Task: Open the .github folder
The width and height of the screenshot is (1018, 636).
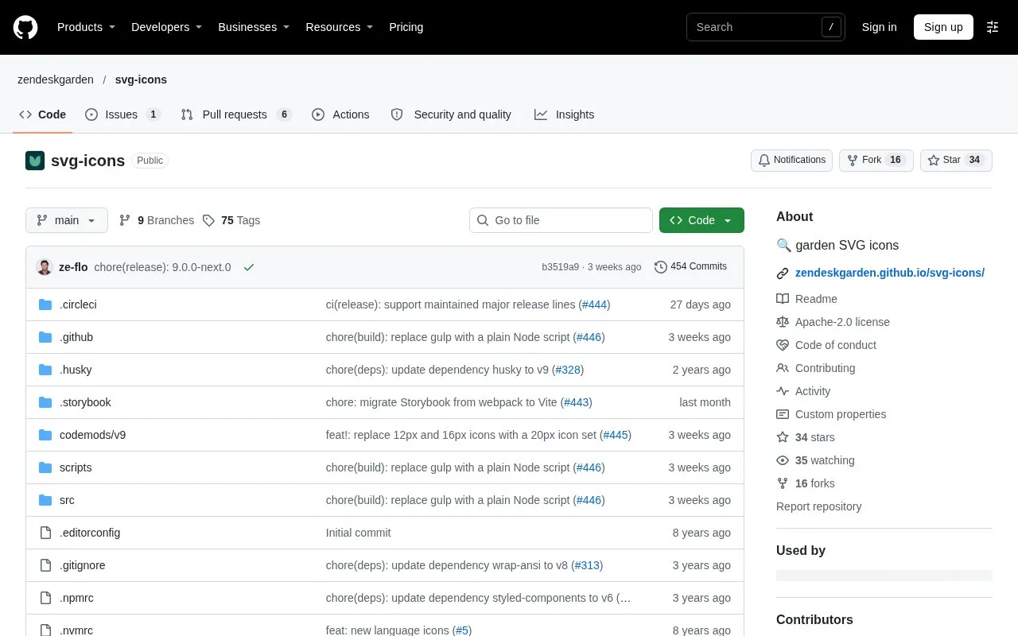Action: coord(76,337)
